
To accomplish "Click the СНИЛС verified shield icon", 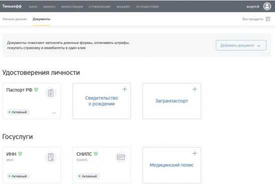I will click(96, 154).
